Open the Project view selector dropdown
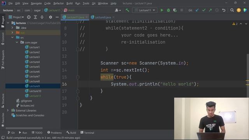Screen dimensions: 249x140 16,17
